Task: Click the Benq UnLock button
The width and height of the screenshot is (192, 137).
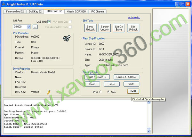Action: click(x=90, y=28)
